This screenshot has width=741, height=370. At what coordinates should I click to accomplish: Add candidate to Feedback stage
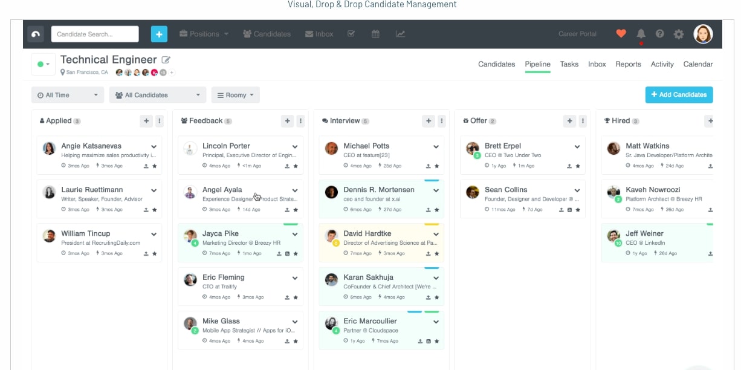click(288, 121)
